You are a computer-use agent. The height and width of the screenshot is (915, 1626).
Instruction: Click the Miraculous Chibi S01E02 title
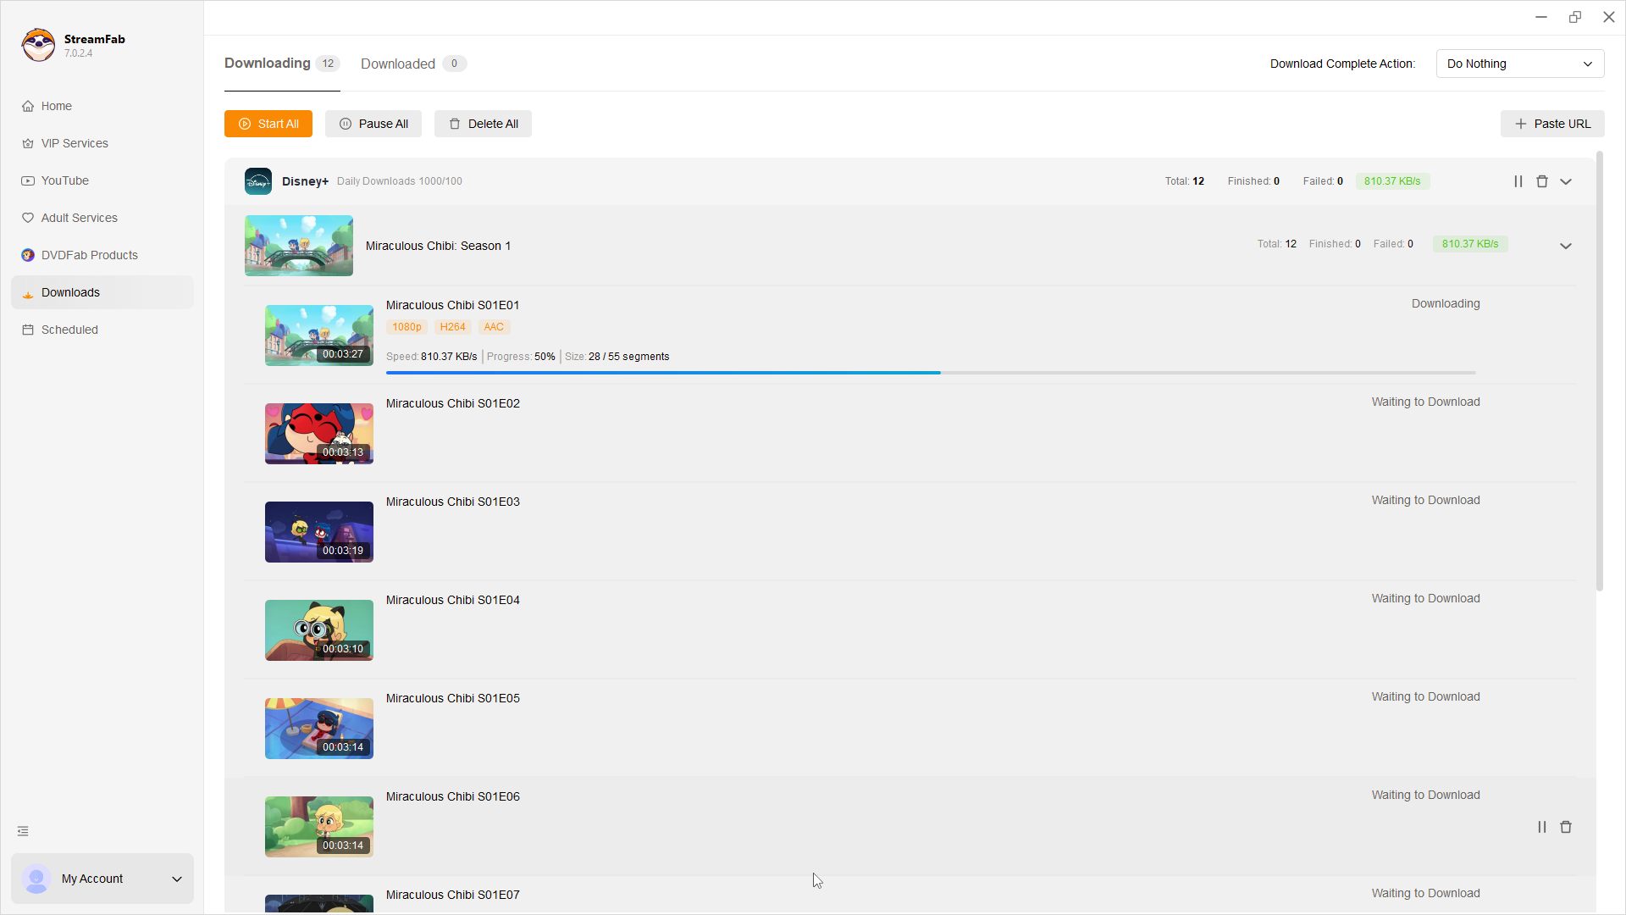(453, 403)
